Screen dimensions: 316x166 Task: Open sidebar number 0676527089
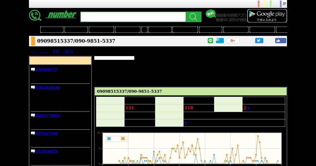(x=46, y=133)
